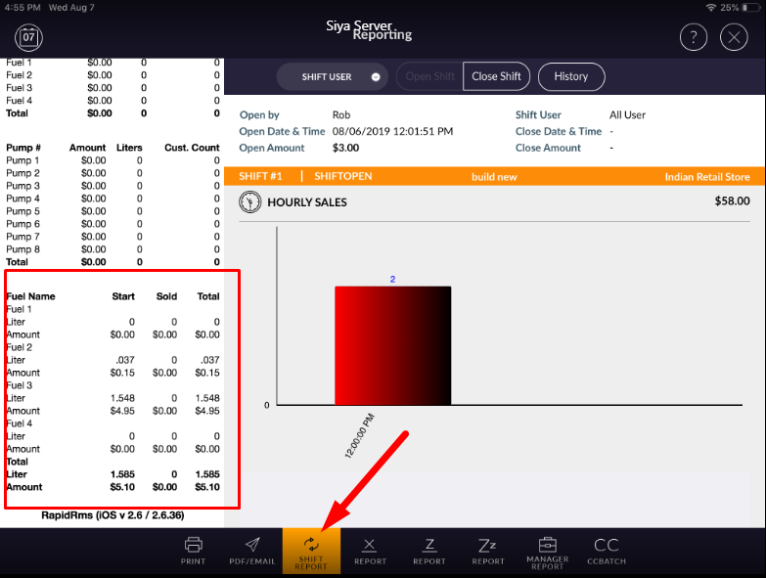Tap the Fuel Name table header
Image resolution: width=766 pixels, height=578 pixels.
click(31, 296)
